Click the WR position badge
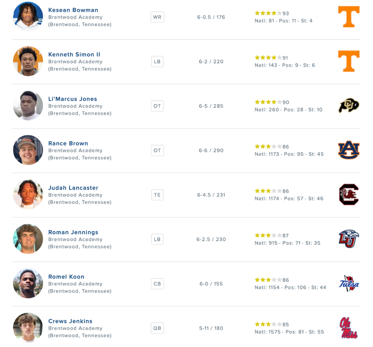The width and height of the screenshot is (373, 347). (x=157, y=17)
